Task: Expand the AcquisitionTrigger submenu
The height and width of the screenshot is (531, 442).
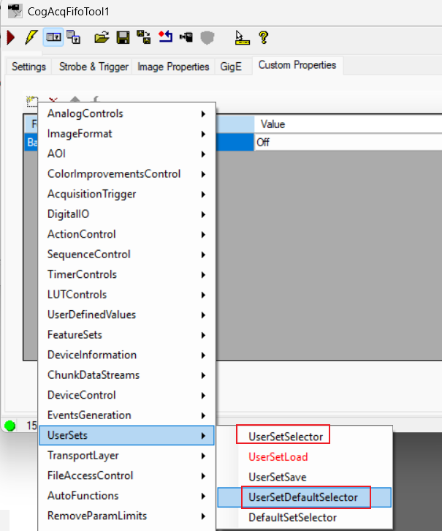Action: [127, 194]
